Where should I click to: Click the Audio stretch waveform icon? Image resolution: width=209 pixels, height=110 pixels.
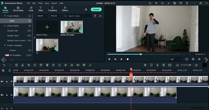(x=78, y=65)
